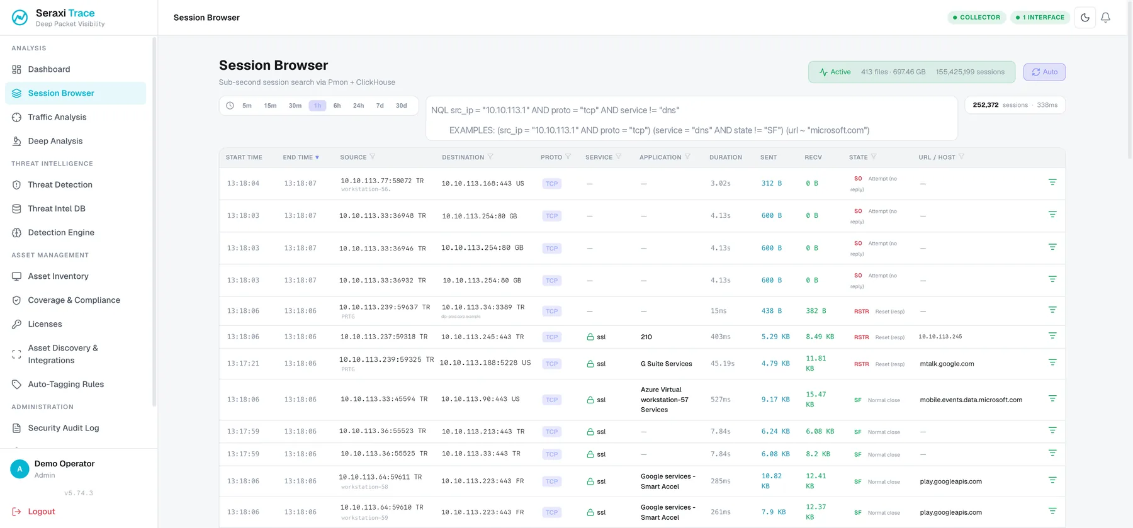Click the Active capture status indicator

tap(835, 72)
